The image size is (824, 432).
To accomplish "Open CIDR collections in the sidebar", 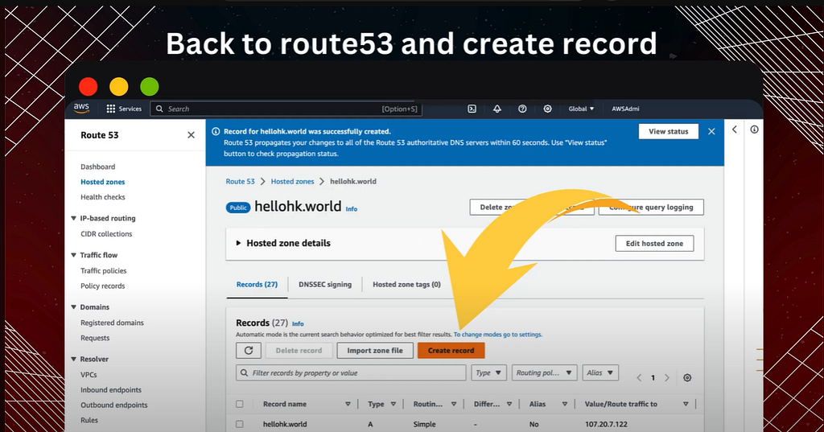I will (x=106, y=234).
